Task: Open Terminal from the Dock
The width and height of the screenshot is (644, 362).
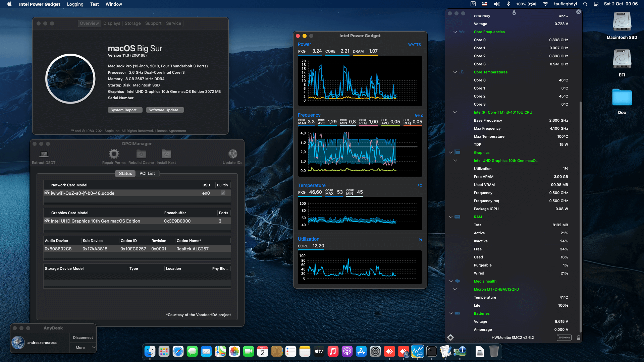Action: click(432, 351)
